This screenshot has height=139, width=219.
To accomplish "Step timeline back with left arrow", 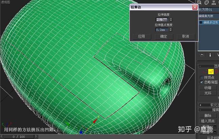I will pos(2,137).
